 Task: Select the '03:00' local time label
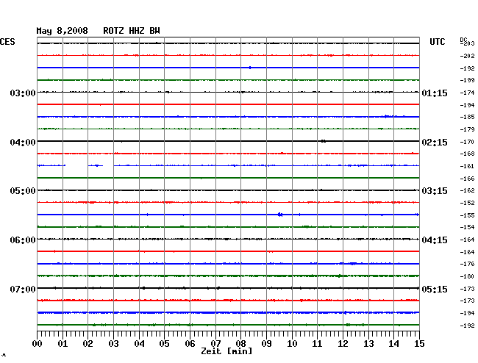(x=23, y=93)
